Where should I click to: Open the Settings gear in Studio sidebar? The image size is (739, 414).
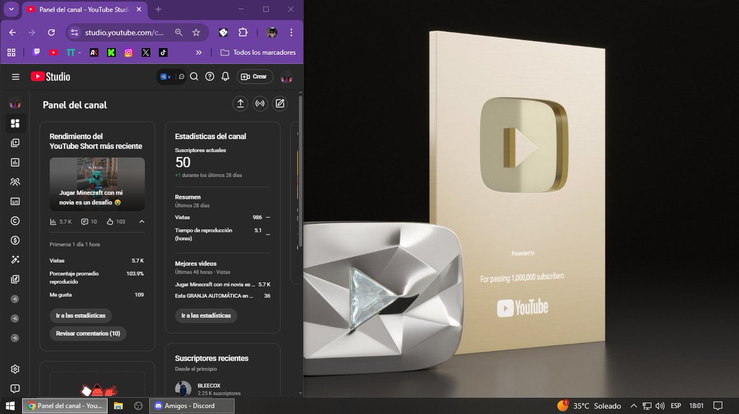pos(15,369)
